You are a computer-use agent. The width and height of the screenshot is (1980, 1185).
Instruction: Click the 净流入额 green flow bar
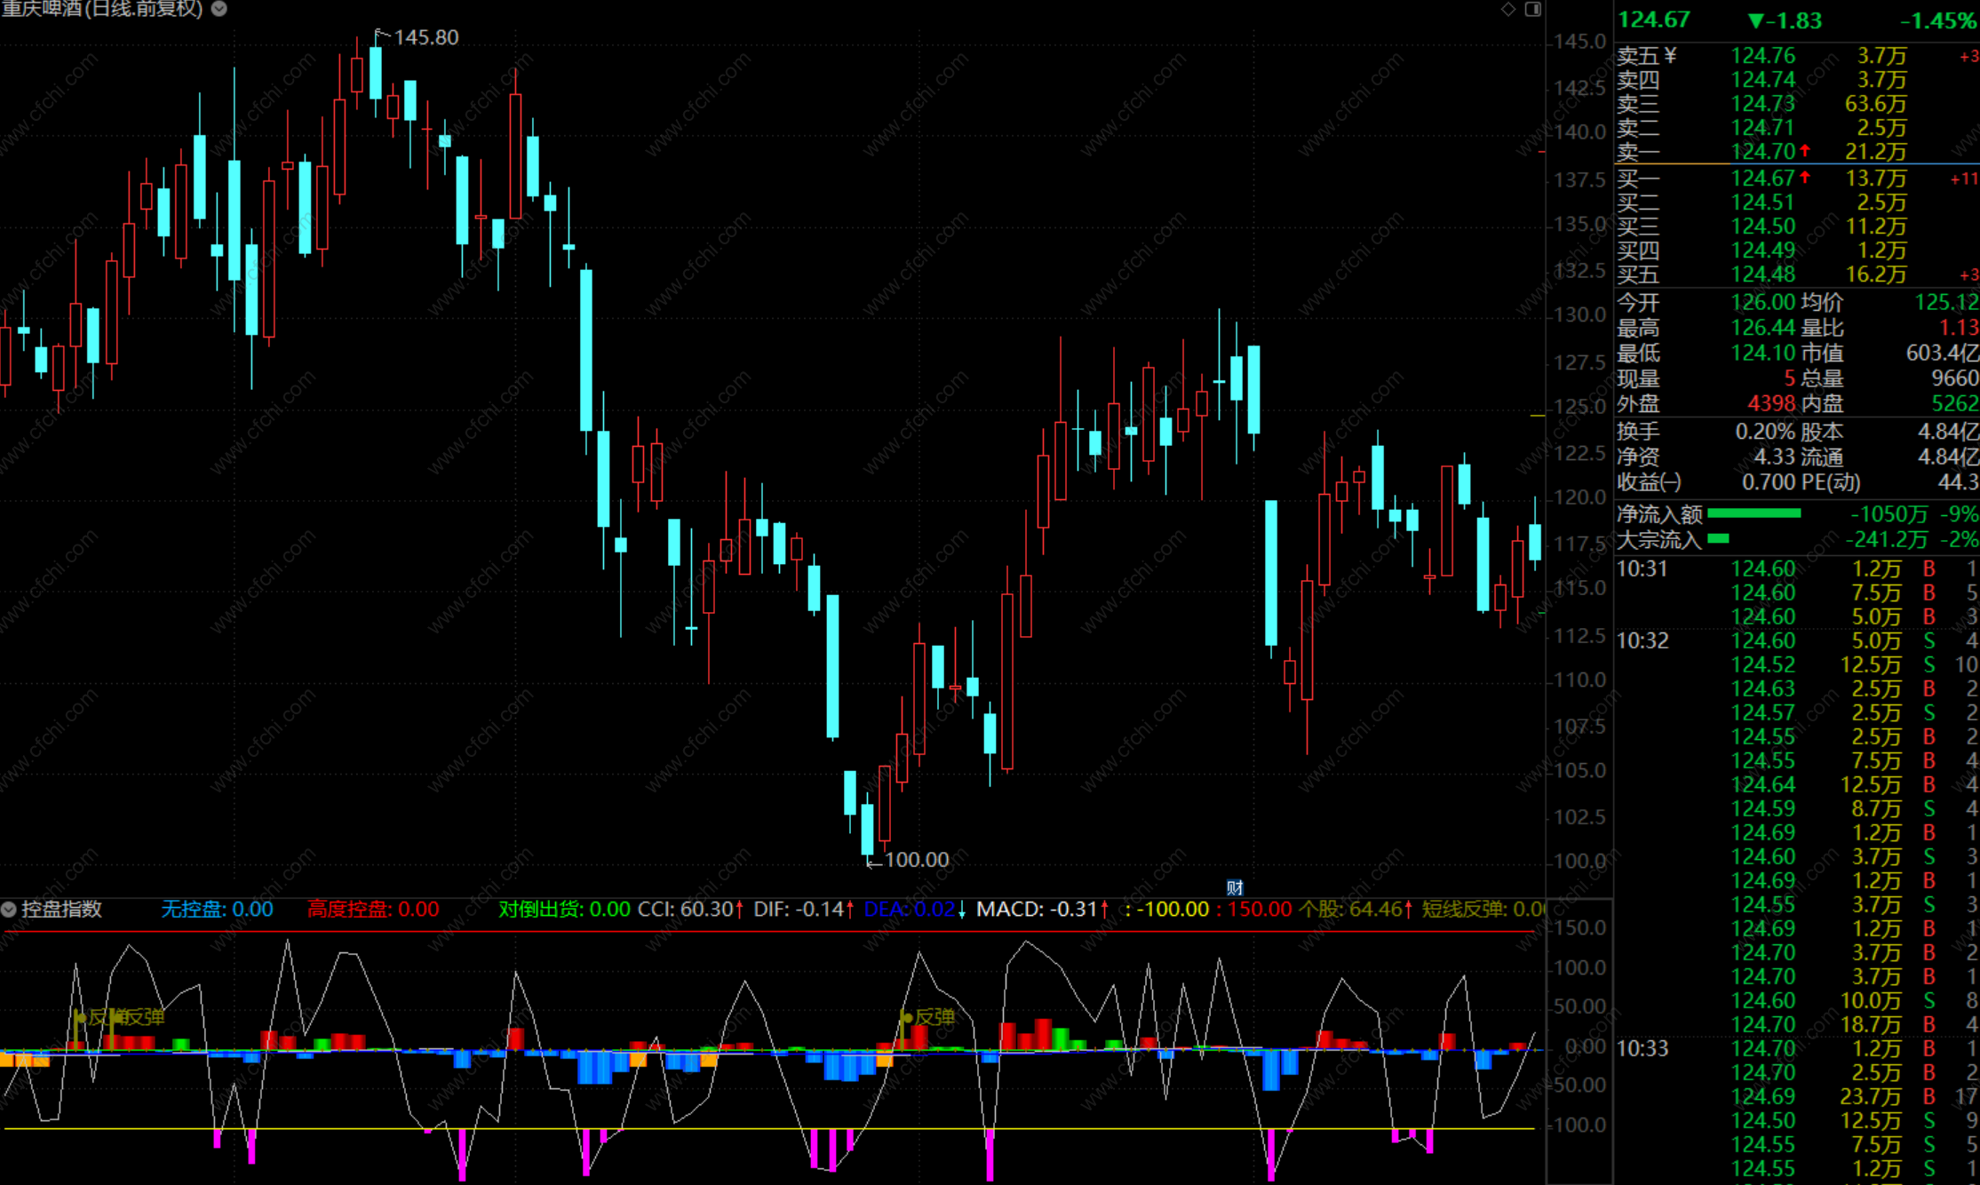coord(1753,513)
